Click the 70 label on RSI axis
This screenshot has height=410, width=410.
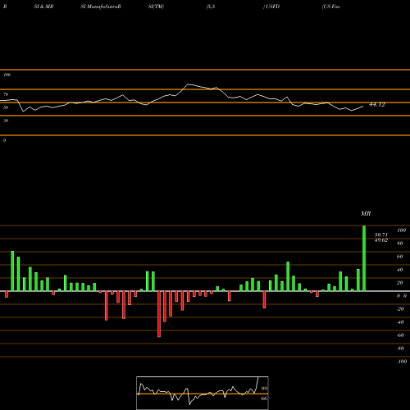(x=6, y=94)
